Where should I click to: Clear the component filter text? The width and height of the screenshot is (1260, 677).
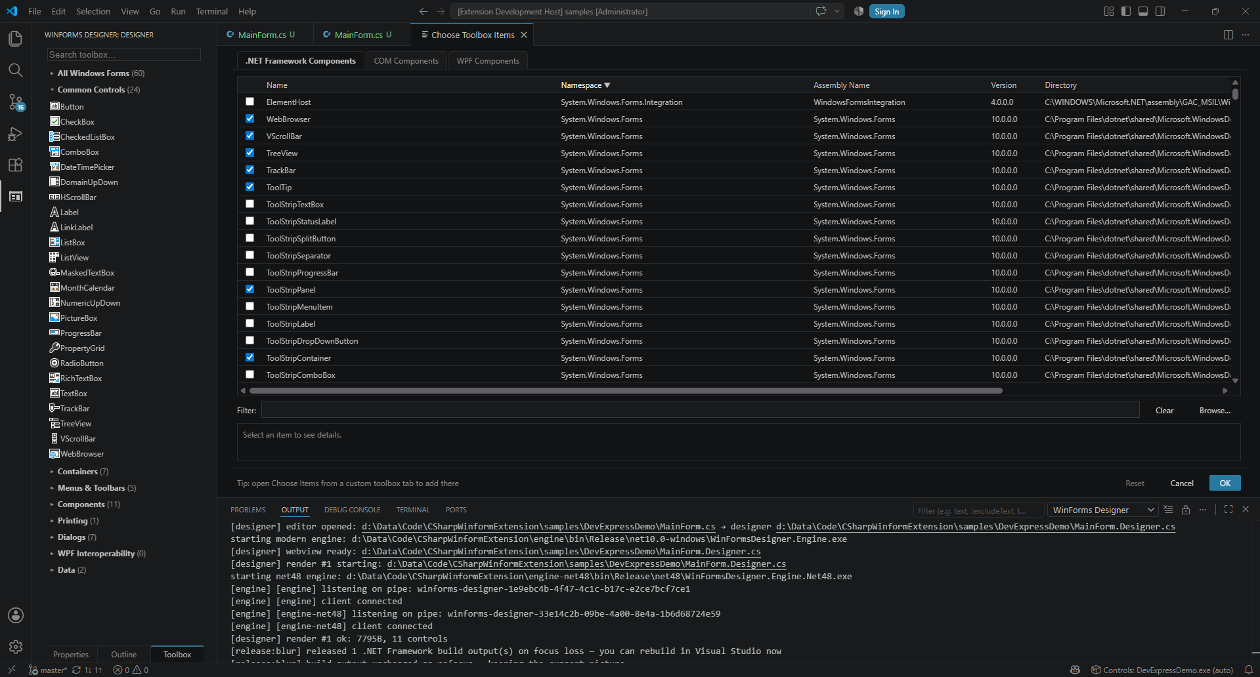[1164, 410]
